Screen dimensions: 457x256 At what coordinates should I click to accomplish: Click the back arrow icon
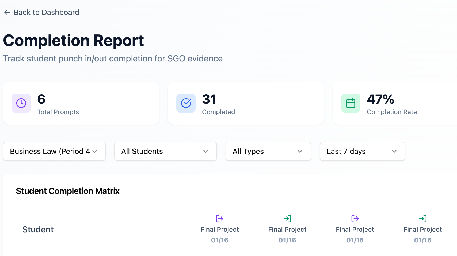7,12
